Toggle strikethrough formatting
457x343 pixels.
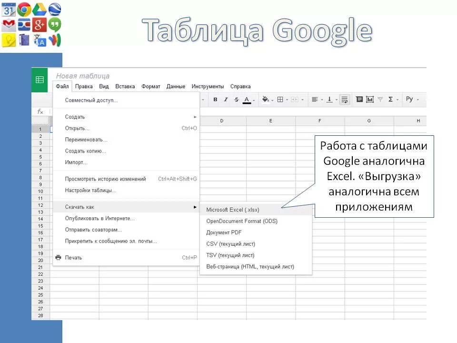[236, 100]
